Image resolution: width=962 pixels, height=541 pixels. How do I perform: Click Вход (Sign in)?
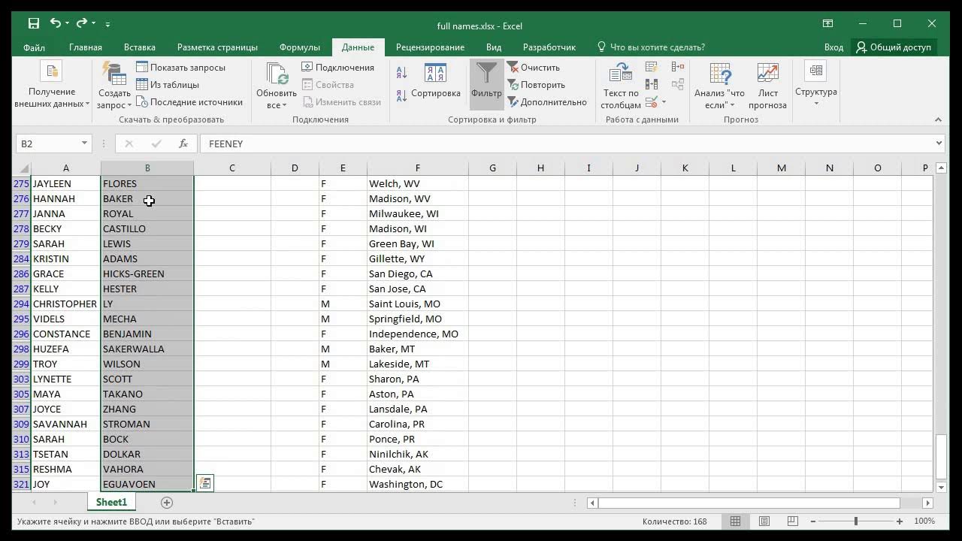pyautogui.click(x=833, y=47)
